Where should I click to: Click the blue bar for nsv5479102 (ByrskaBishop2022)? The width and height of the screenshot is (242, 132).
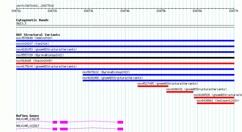pyautogui.click(x=159, y=75)
